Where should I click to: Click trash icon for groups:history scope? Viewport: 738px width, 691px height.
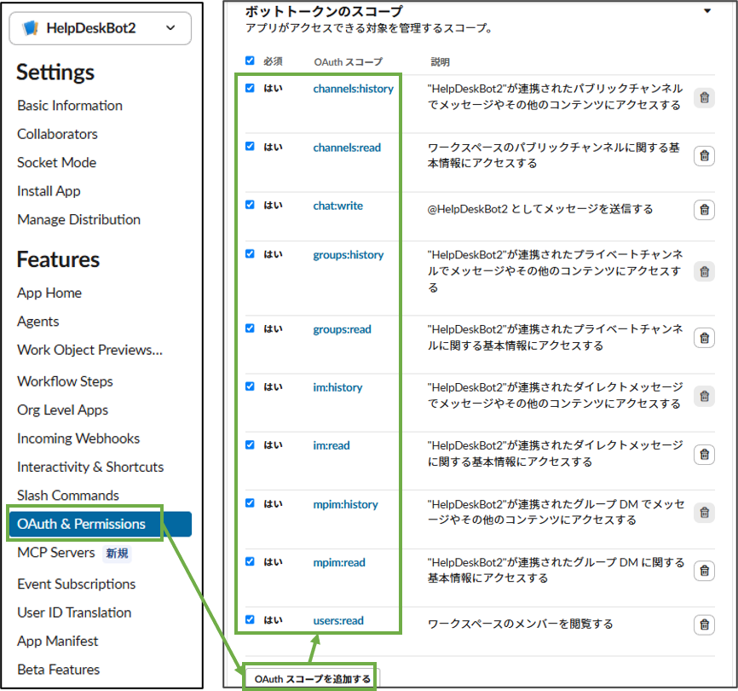tap(704, 272)
